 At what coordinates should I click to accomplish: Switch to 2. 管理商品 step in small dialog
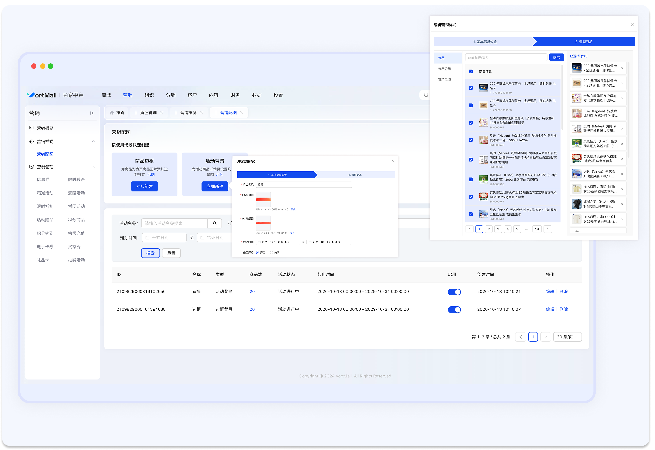click(x=355, y=175)
